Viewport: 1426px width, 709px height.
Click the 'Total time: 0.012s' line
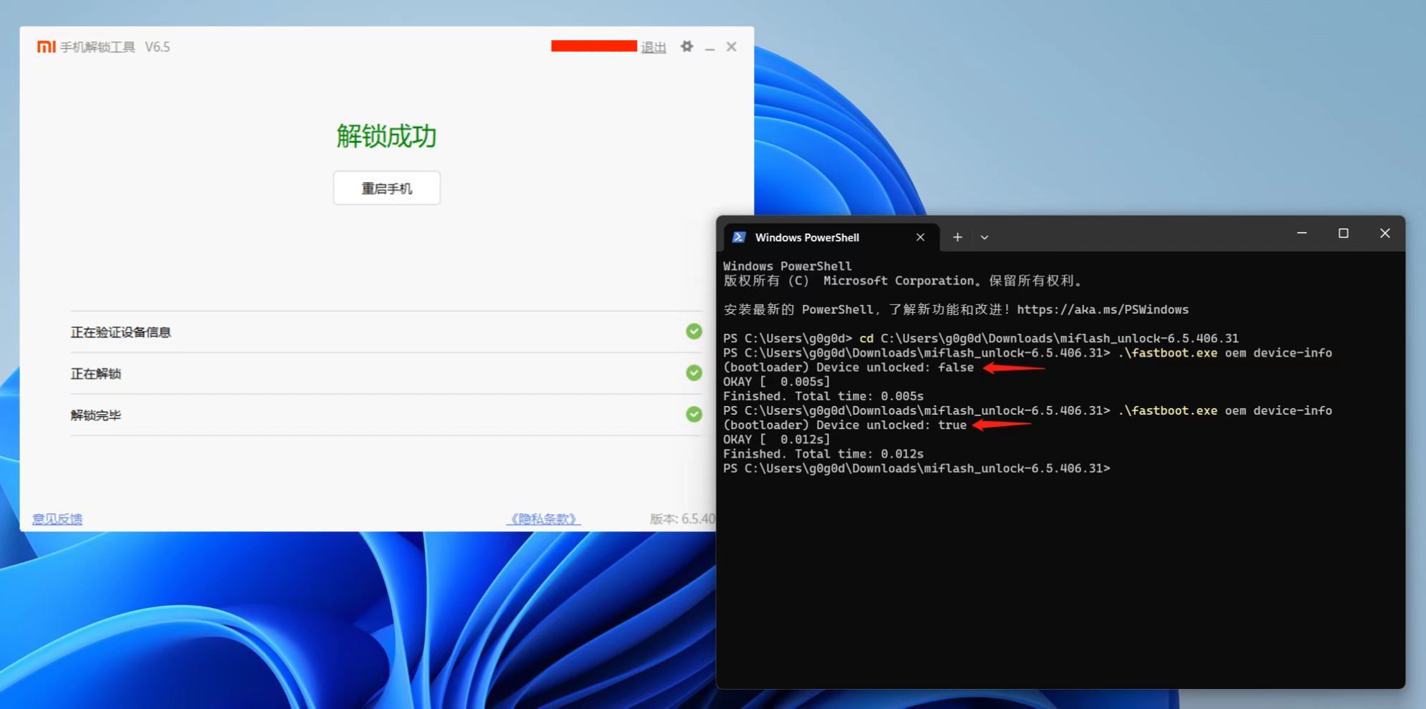(x=823, y=454)
